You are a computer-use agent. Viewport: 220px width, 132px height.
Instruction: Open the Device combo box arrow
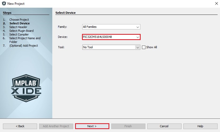click(x=137, y=37)
